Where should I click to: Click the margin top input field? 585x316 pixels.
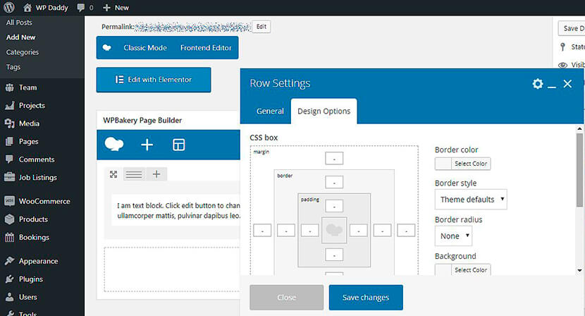[334, 159]
